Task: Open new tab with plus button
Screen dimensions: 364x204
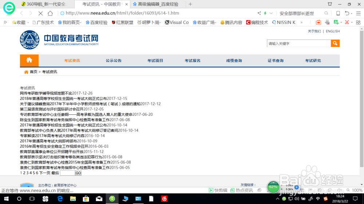Action: (x=190, y=4)
